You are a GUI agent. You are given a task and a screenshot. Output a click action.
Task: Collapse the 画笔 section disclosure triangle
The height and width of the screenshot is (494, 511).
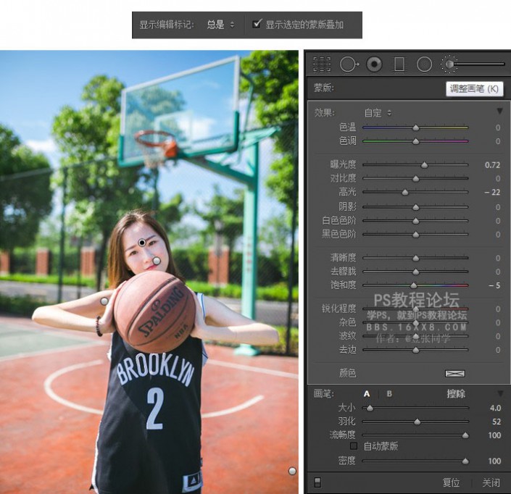500,393
